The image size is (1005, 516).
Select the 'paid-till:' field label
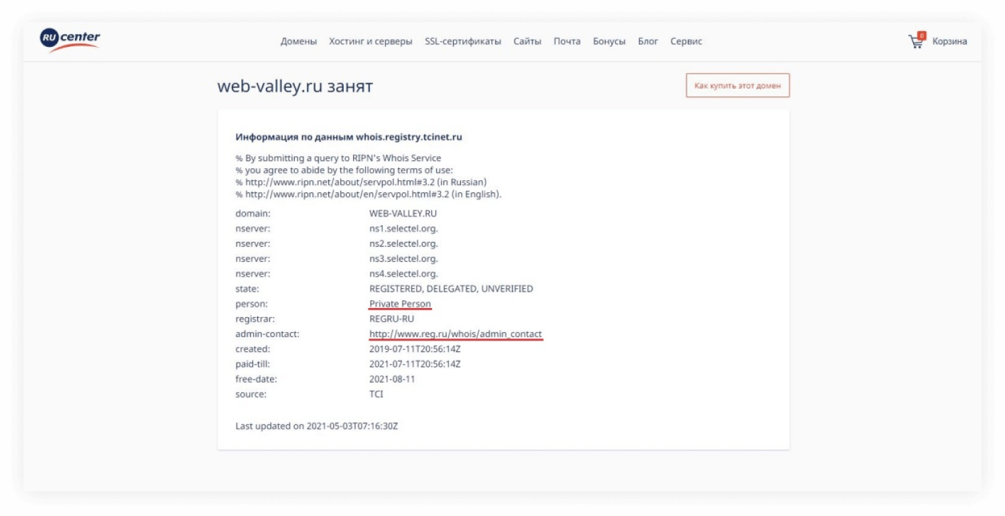coord(253,365)
